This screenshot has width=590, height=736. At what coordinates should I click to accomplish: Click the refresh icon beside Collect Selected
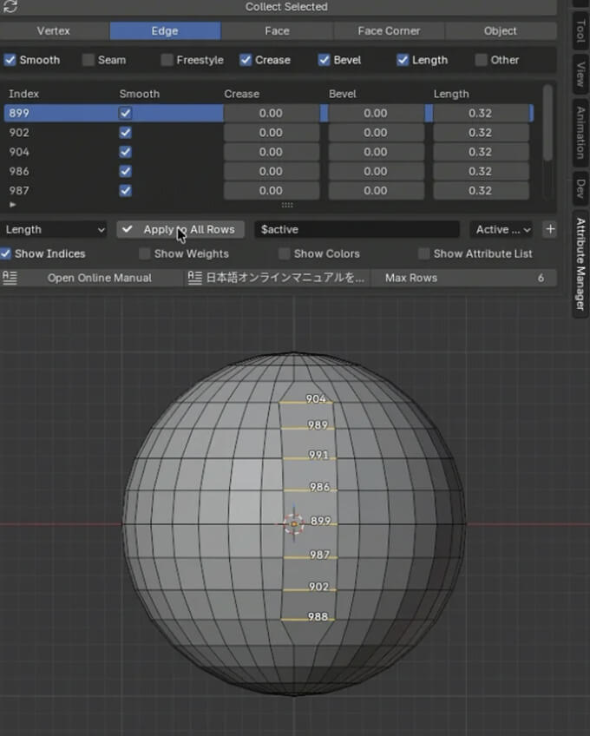tap(10, 7)
